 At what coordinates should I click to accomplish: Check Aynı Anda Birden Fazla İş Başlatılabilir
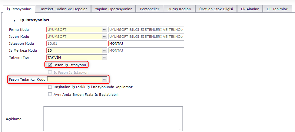50,94
